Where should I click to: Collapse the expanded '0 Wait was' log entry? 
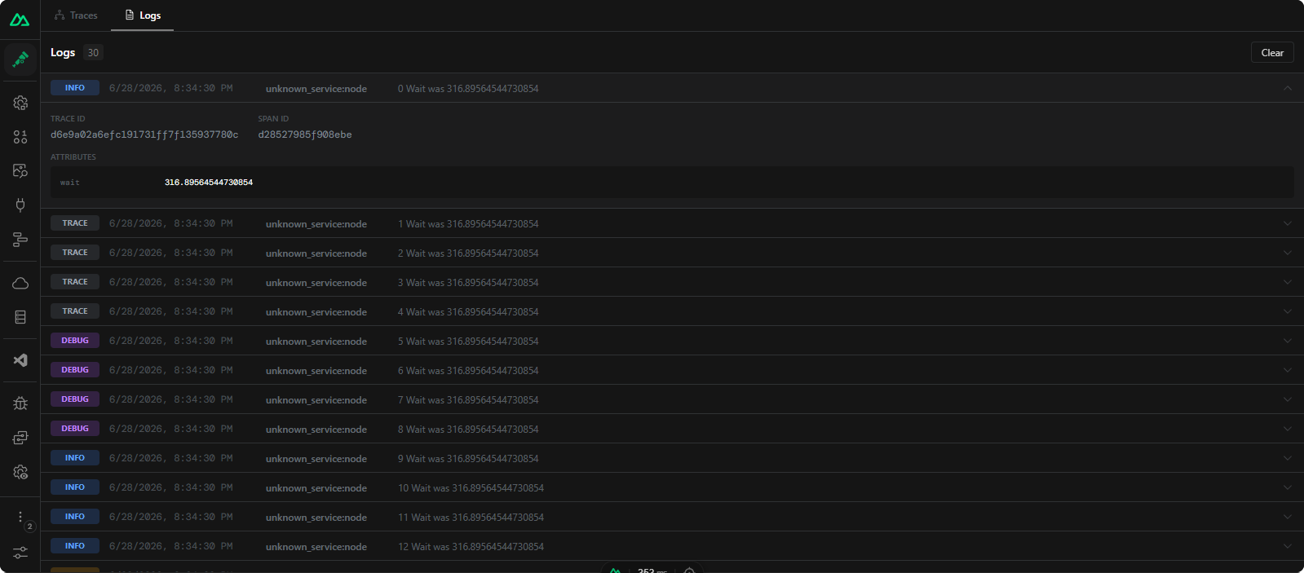1287,88
